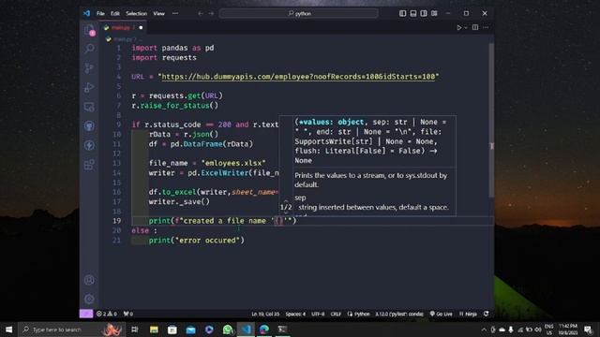Open the File menu
This screenshot has width=600, height=337.
100,13
